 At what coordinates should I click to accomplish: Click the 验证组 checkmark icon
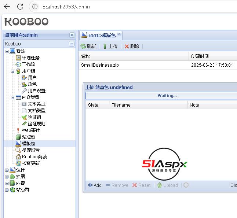(x=24, y=117)
